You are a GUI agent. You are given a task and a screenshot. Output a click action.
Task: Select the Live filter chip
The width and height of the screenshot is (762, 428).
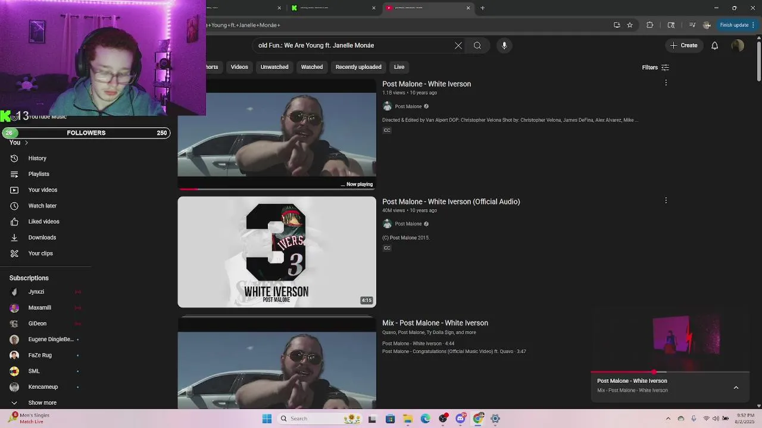[x=399, y=67]
